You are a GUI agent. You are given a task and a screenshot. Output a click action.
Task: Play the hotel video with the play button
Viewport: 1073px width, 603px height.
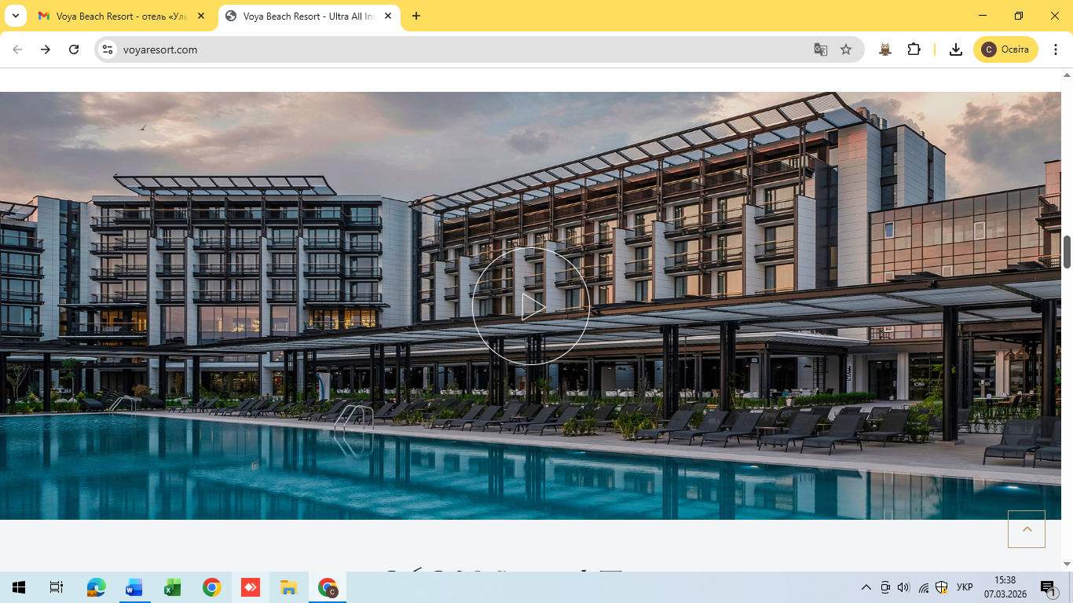point(531,306)
